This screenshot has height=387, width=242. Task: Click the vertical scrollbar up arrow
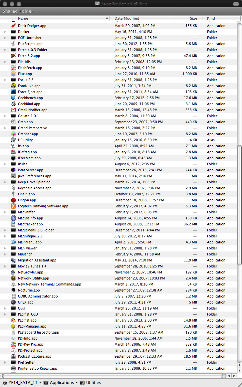(x=240, y=365)
